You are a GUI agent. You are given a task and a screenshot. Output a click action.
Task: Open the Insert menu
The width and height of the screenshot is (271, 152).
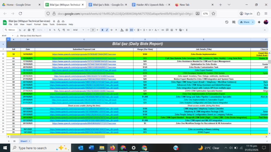[29, 24]
